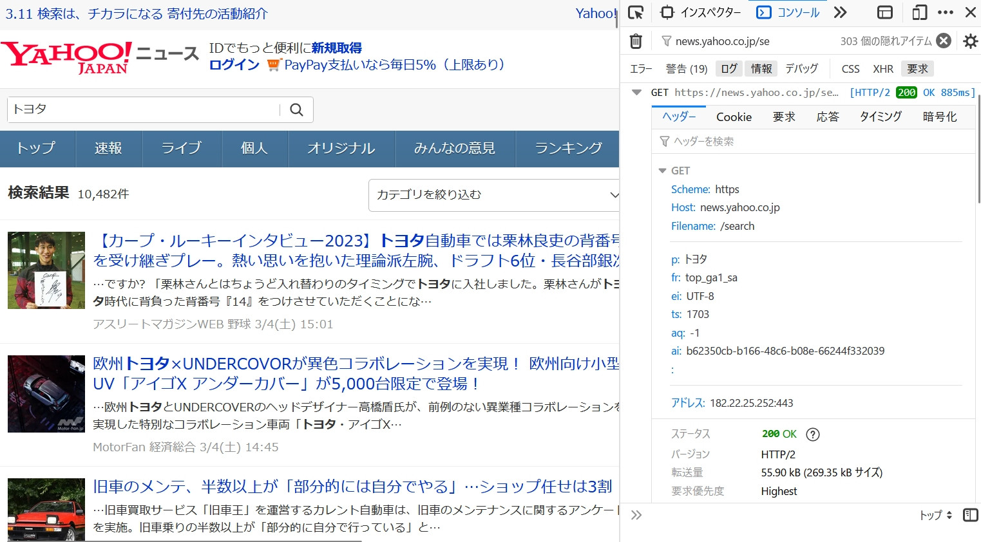Select the Cookie request tab
The image size is (981, 542).
click(x=734, y=117)
